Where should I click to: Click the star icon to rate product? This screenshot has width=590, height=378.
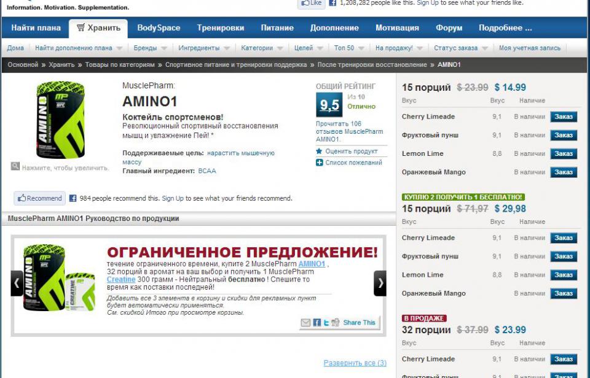click(319, 151)
